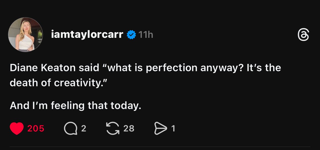Open the iamtaylorcarr username link
The image size is (320, 150).
(87, 35)
